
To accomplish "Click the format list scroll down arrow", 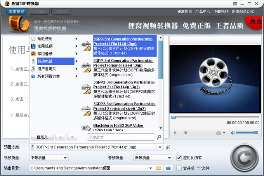I will tap(161, 128).
